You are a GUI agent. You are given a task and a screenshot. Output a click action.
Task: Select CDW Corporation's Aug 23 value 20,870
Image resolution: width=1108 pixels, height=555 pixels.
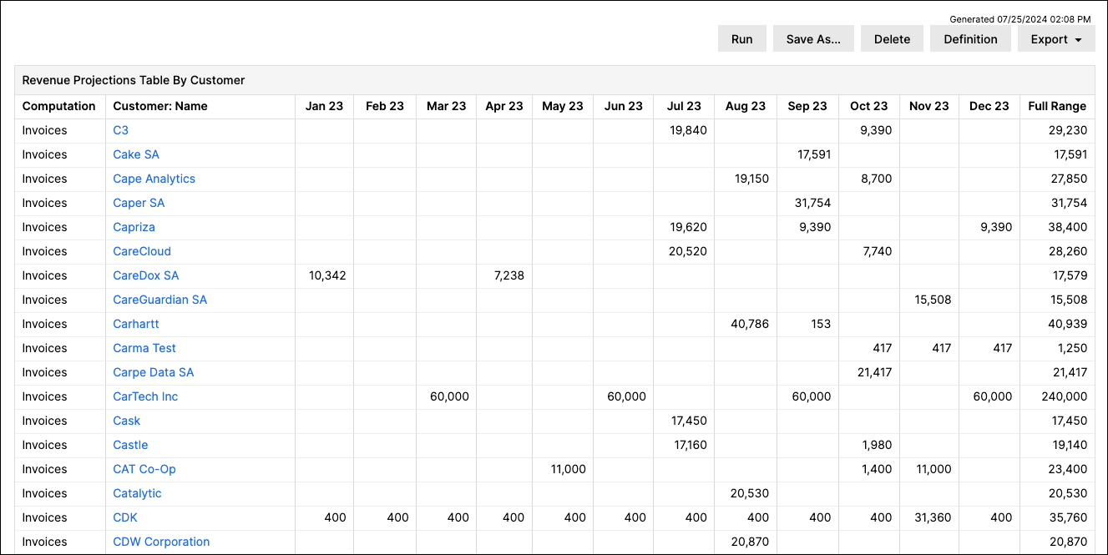click(x=750, y=542)
